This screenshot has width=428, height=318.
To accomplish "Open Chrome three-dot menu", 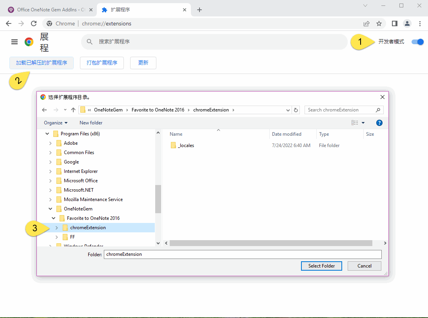I will tap(420, 23).
